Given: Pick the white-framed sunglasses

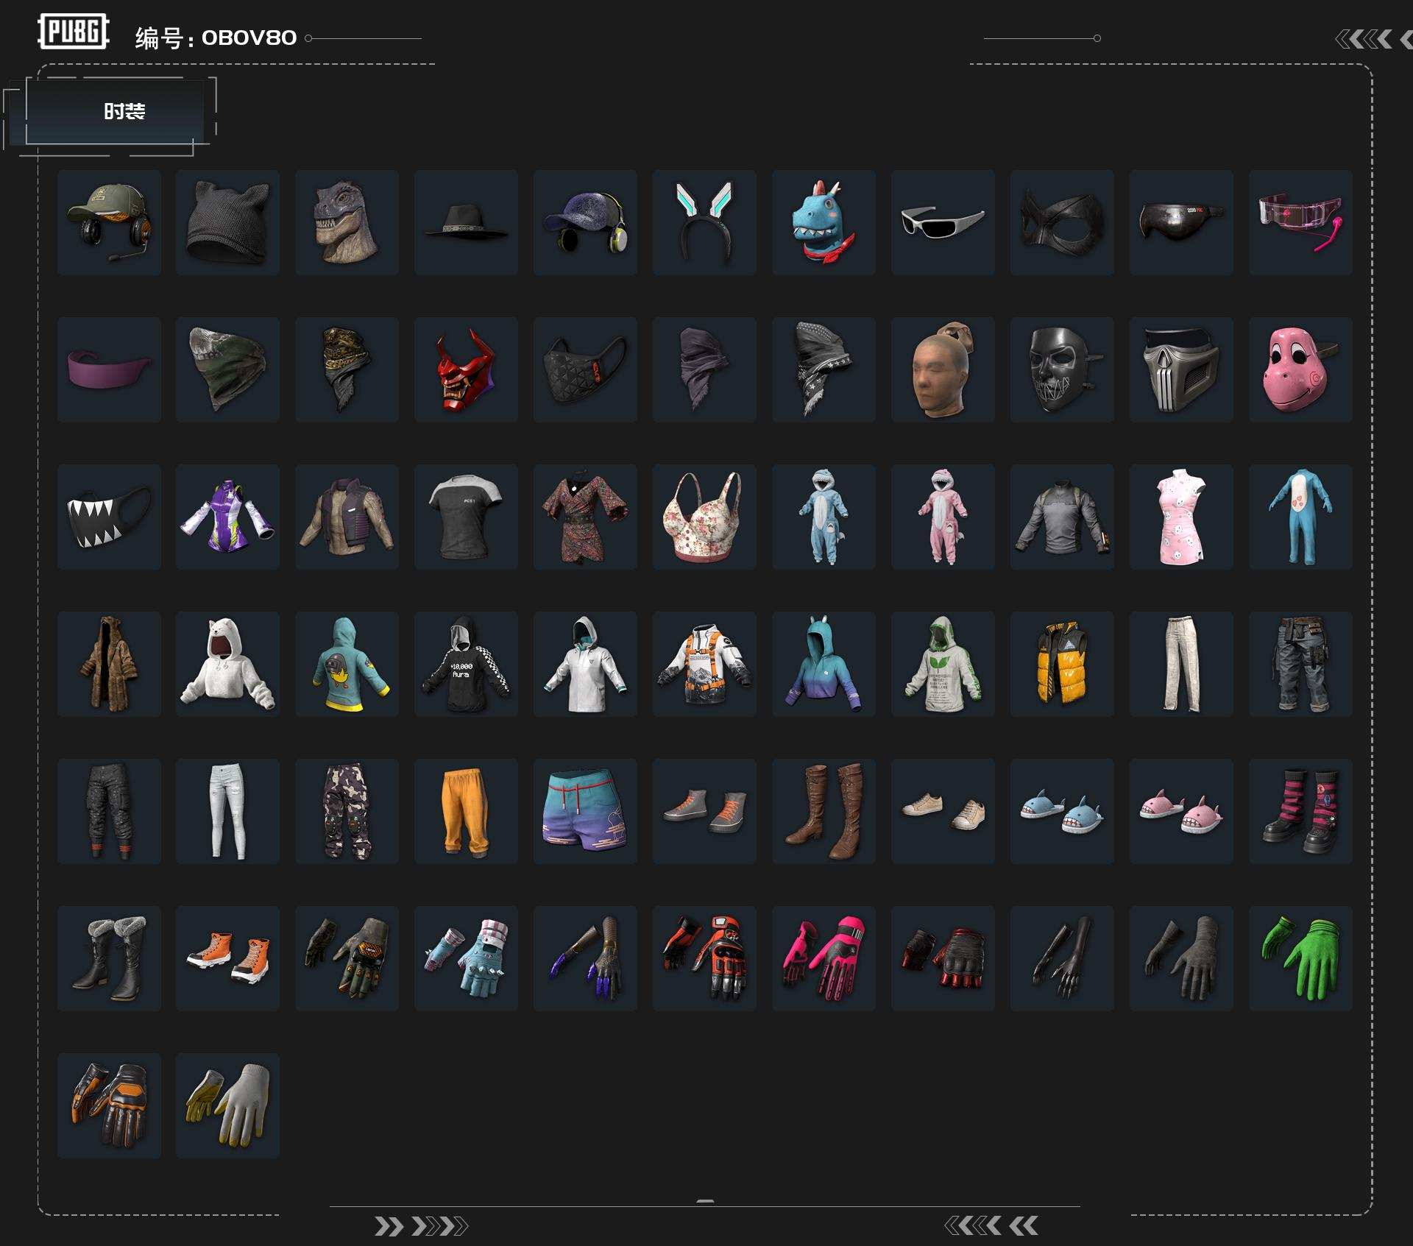Looking at the screenshot, I should pos(943,222).
